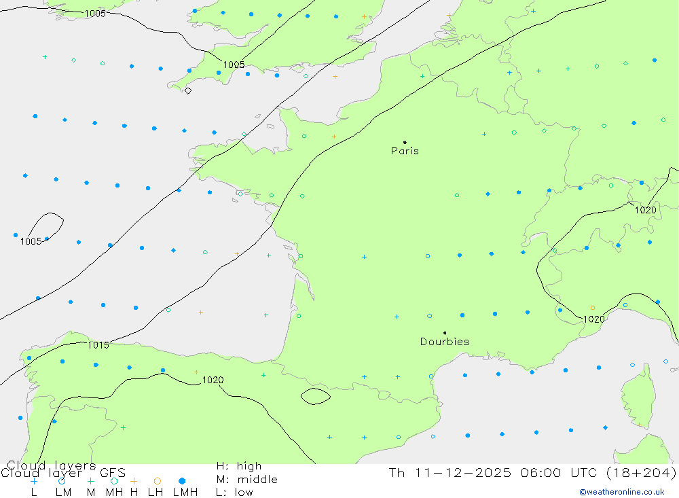Click the 1005 label on the Atlantic closed isobar
679x498 pixels.
coord(31,241)
